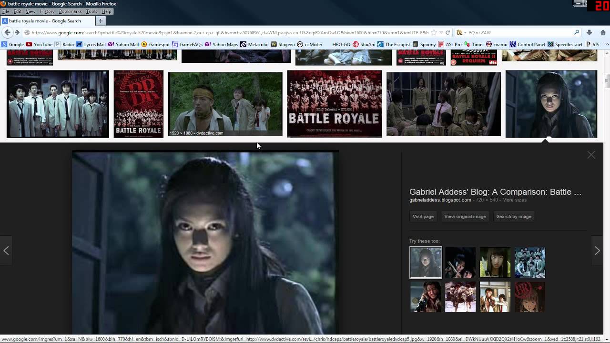
Task: Open the Gabriel Addess' Blog title link
Action: click(496, 192)
